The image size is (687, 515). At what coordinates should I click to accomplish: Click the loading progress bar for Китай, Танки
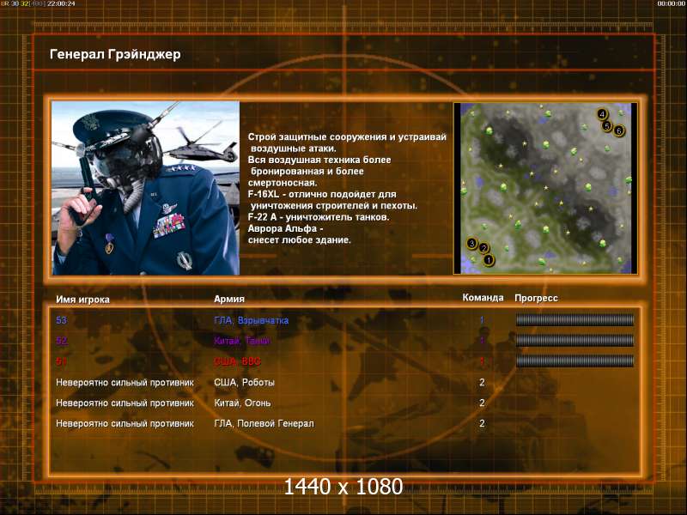pos(575,340)
